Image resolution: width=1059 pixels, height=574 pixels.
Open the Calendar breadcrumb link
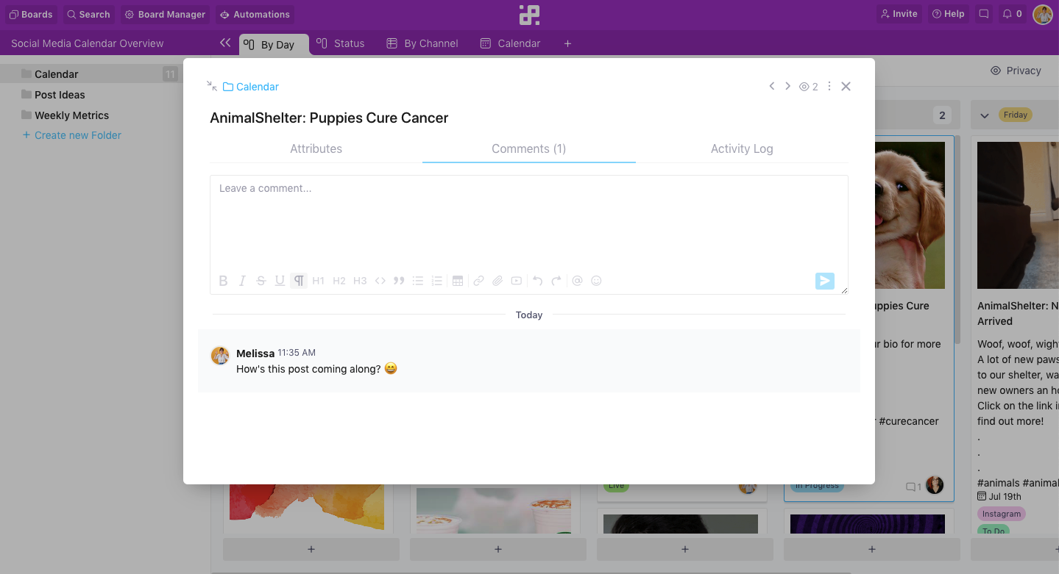click(x=256, y=86)
